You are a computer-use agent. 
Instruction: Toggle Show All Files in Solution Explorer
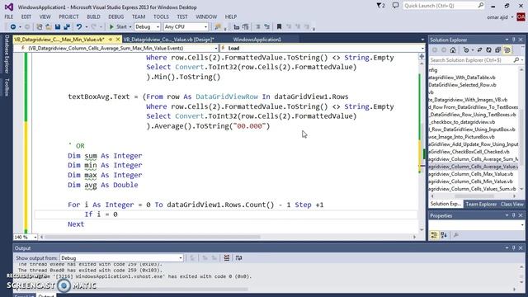[x=507, y=50]
